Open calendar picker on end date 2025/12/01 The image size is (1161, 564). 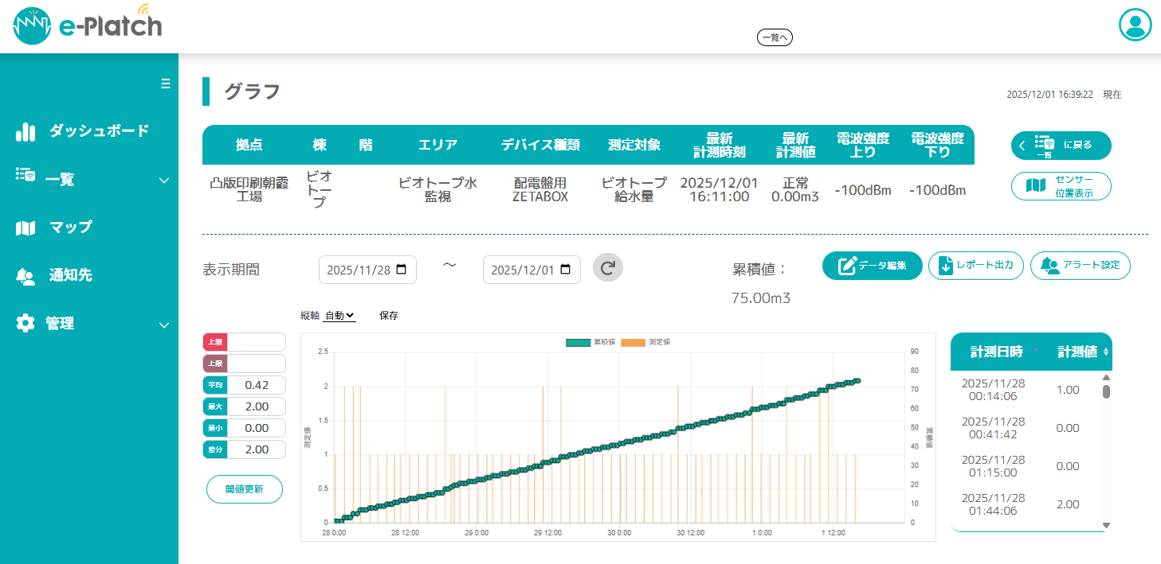click(565, 270)
